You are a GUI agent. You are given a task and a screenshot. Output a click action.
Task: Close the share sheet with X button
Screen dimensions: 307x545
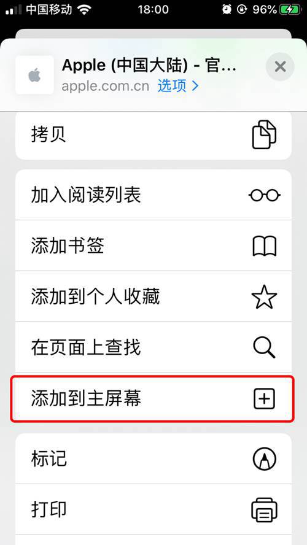coord(280,66)
